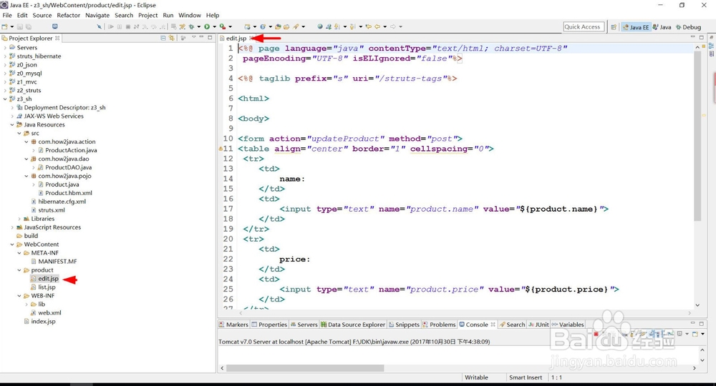Close the Console view tab
This screenshot has width=716, height=386.
pyautogui.click(x=493, y=325)
